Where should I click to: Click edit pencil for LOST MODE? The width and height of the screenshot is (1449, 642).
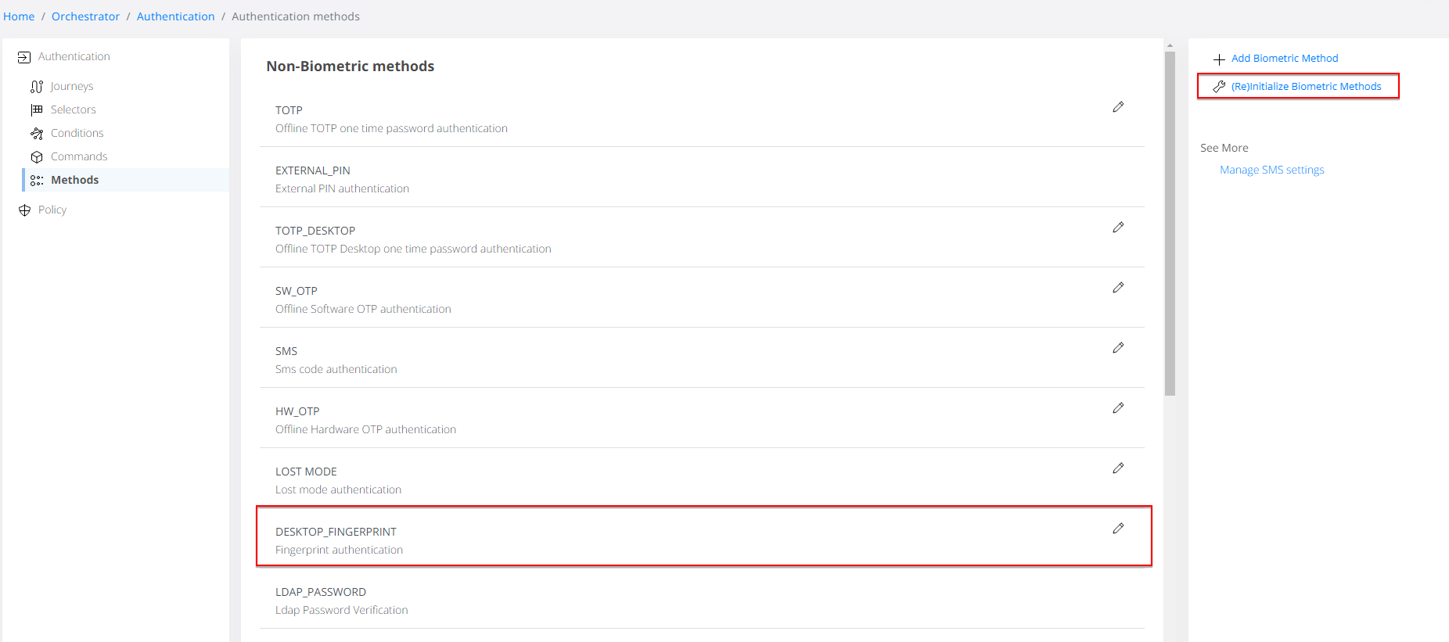click(x=1118, y=468)
